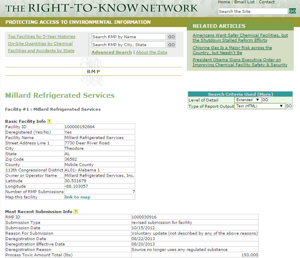Open help icon beside Basic Facility Info
The width and height of the screenshot is (300, 258).
coord(49,121)
